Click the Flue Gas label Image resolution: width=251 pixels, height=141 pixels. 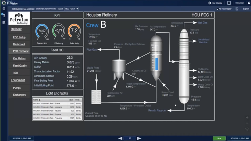coord(92,50)
